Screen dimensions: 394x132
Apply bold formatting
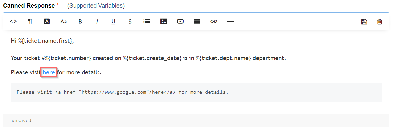pyautogui.click(x=80, y=22)
